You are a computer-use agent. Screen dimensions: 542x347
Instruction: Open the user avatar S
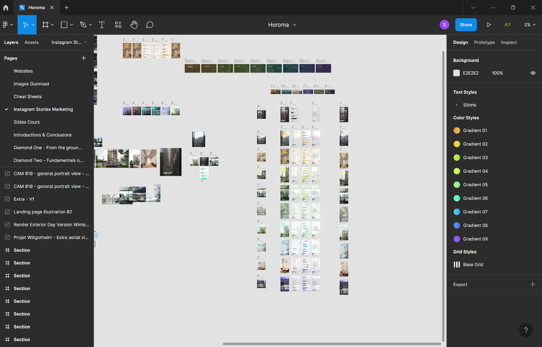coord(444,25)
